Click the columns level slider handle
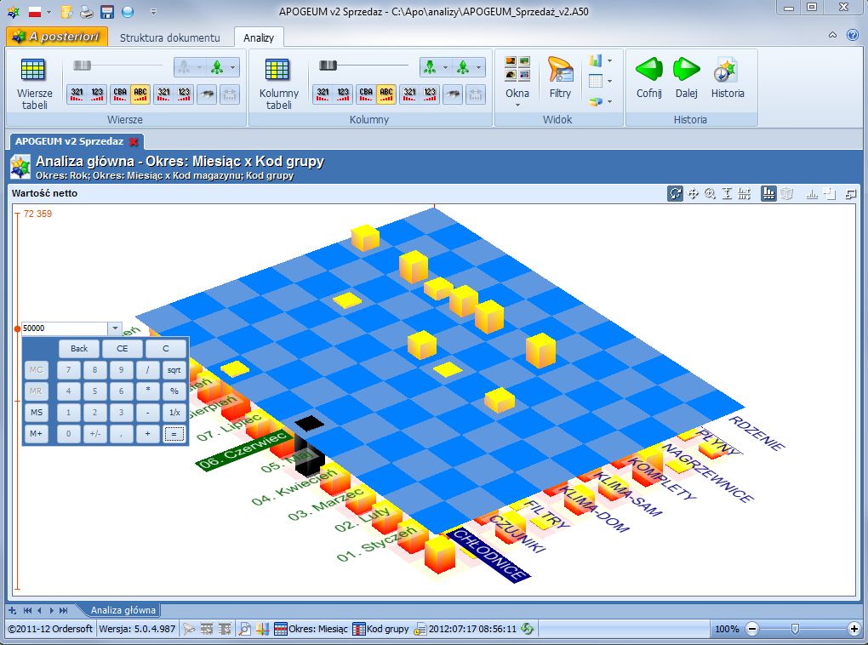 (328, 66)
